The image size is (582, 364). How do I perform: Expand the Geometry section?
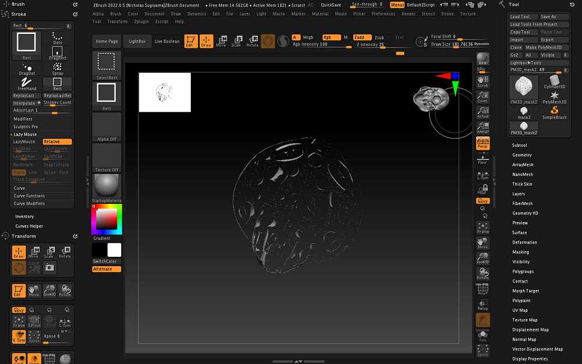pyautogui.click(x=522, y=155)
